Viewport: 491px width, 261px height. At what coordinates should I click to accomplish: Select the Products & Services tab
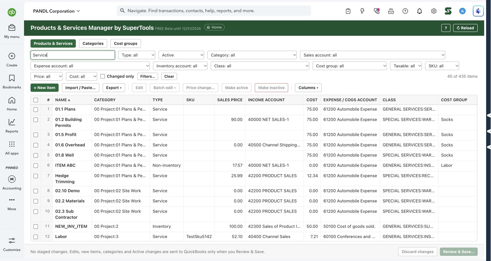[x=53, y=43]
